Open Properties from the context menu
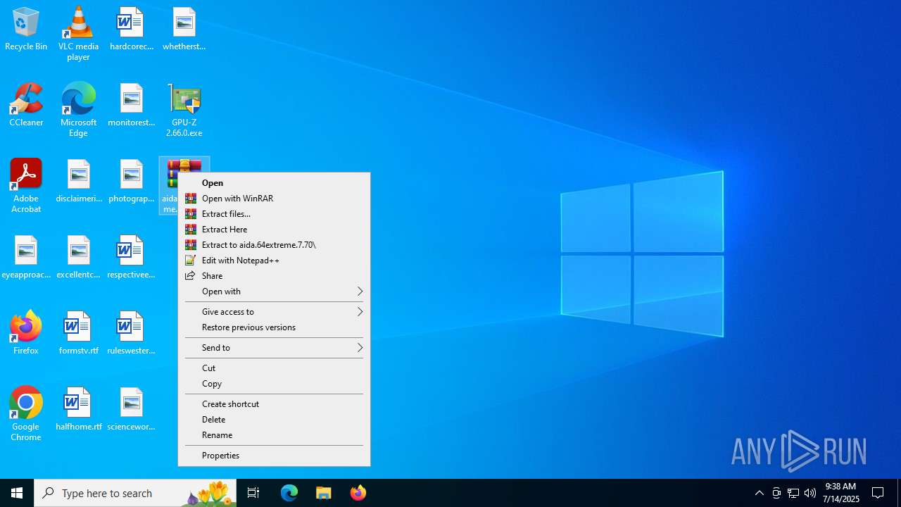This screenshot has width=901, height=507. pos(274,456)
